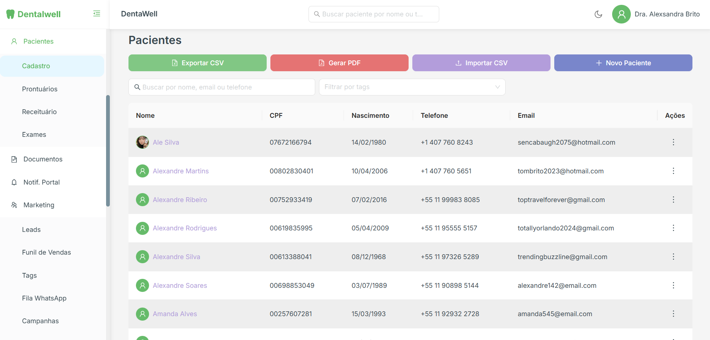Focus the Buscar por nome, email search field

pyautogui.click(x=222, y=87)
